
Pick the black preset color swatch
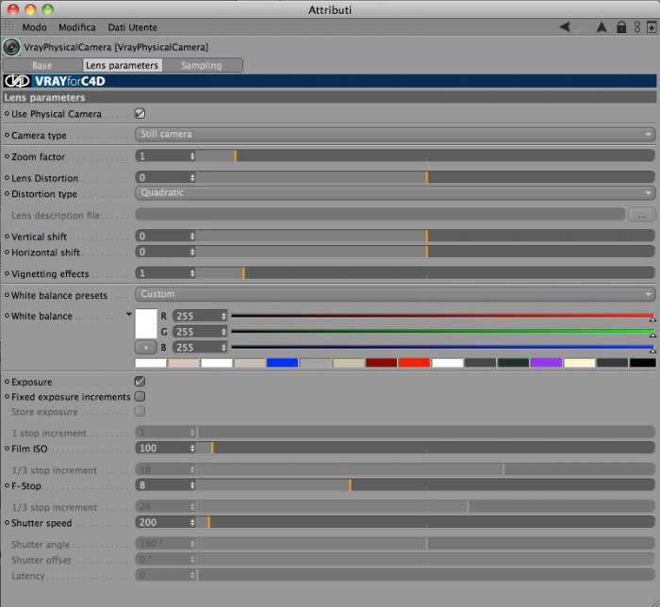pyautogui.click(x=643, y=363)
